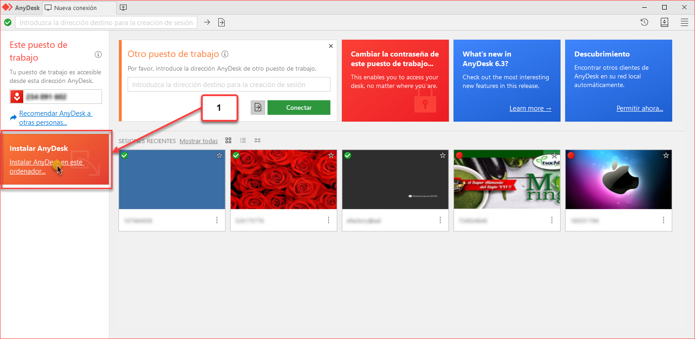Image resolution: width=695 pixels, height=339 pixels.
Task: Open the Cambiar la contraseña red tile
Action: 395,81
